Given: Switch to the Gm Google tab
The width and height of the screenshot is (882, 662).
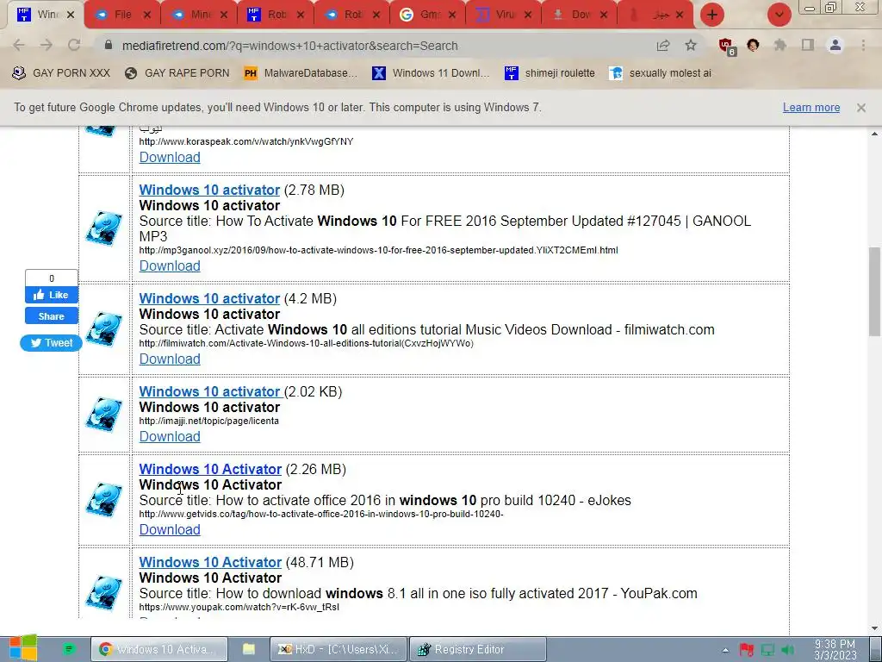Looking at the screenshot, I should [x=429, y=15].
